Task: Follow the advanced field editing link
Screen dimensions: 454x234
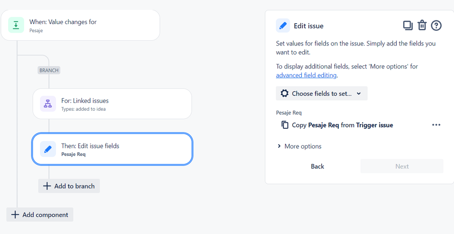Action: [306, 75]
